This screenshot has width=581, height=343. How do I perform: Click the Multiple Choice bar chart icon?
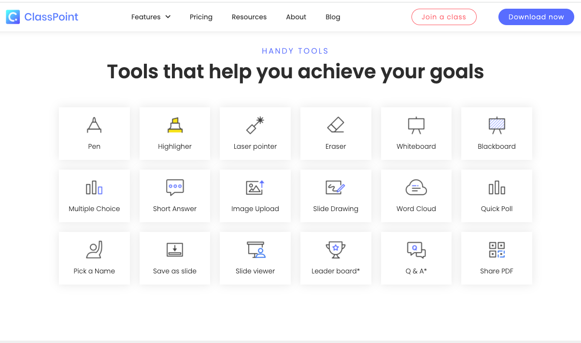tap(94, 187)
